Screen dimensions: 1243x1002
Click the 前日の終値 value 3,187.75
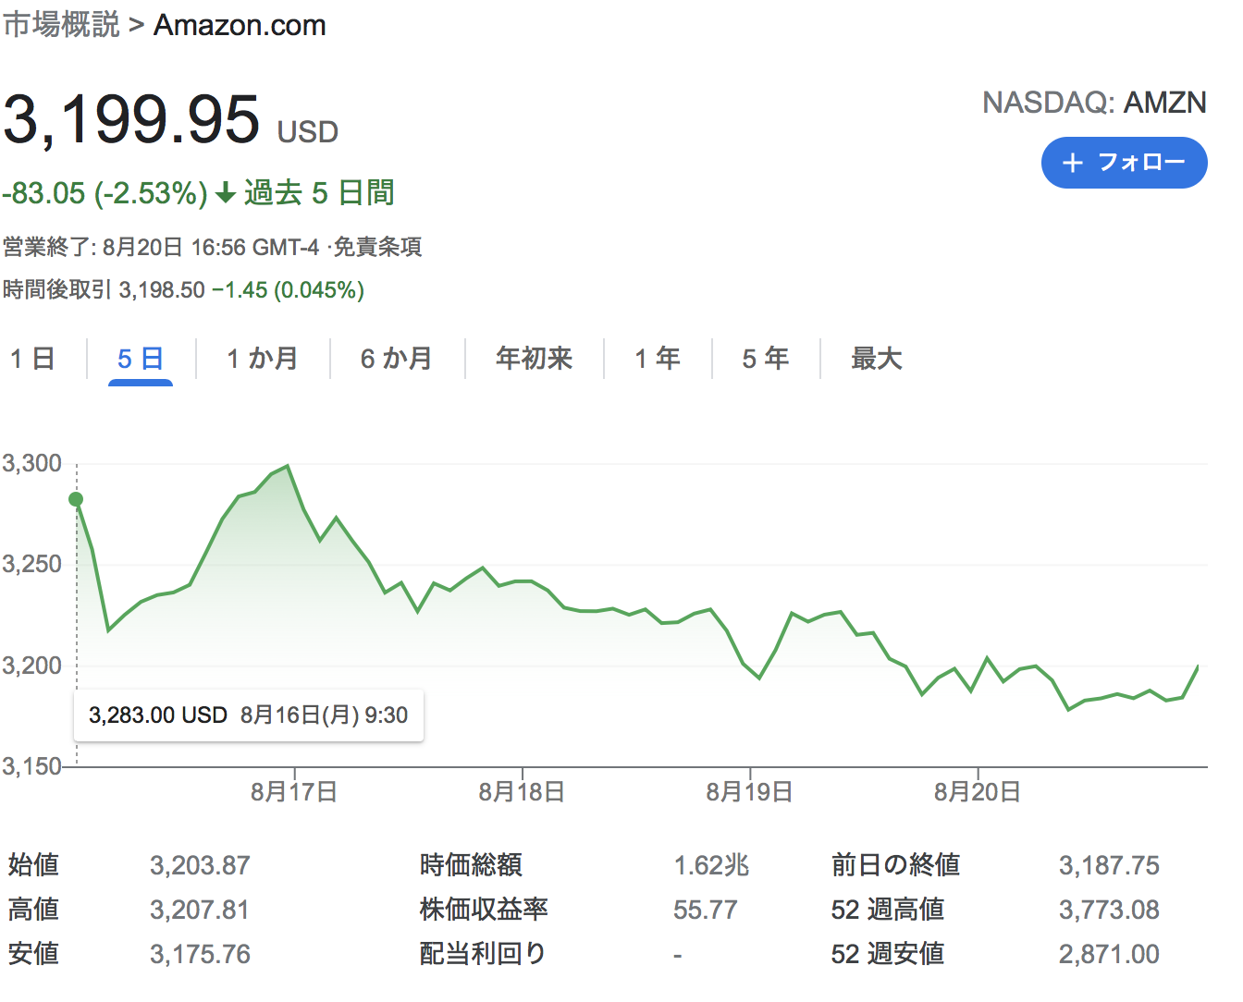click(1109, 866)
